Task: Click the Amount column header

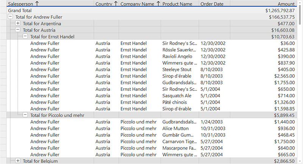Action: click(x=263, y=3)
